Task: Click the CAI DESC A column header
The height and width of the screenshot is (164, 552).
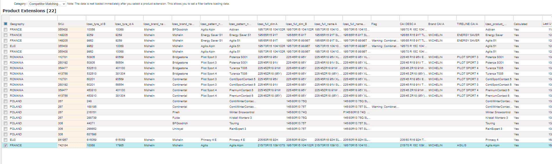Action: coord(408,24)
